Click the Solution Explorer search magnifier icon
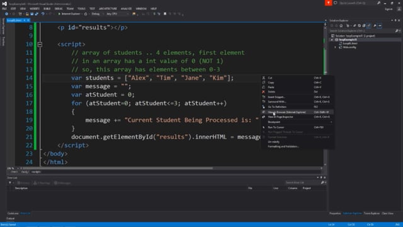403x227 pixels. (397, 31)
